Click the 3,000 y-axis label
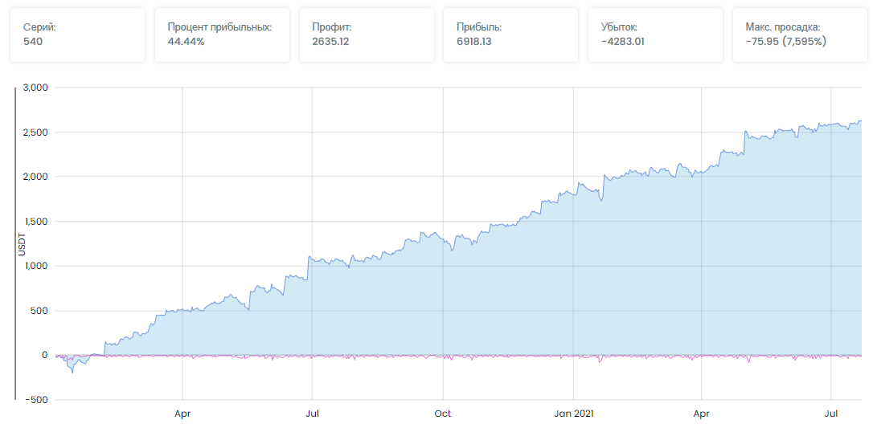873x428 pixels. click(37, 88)
